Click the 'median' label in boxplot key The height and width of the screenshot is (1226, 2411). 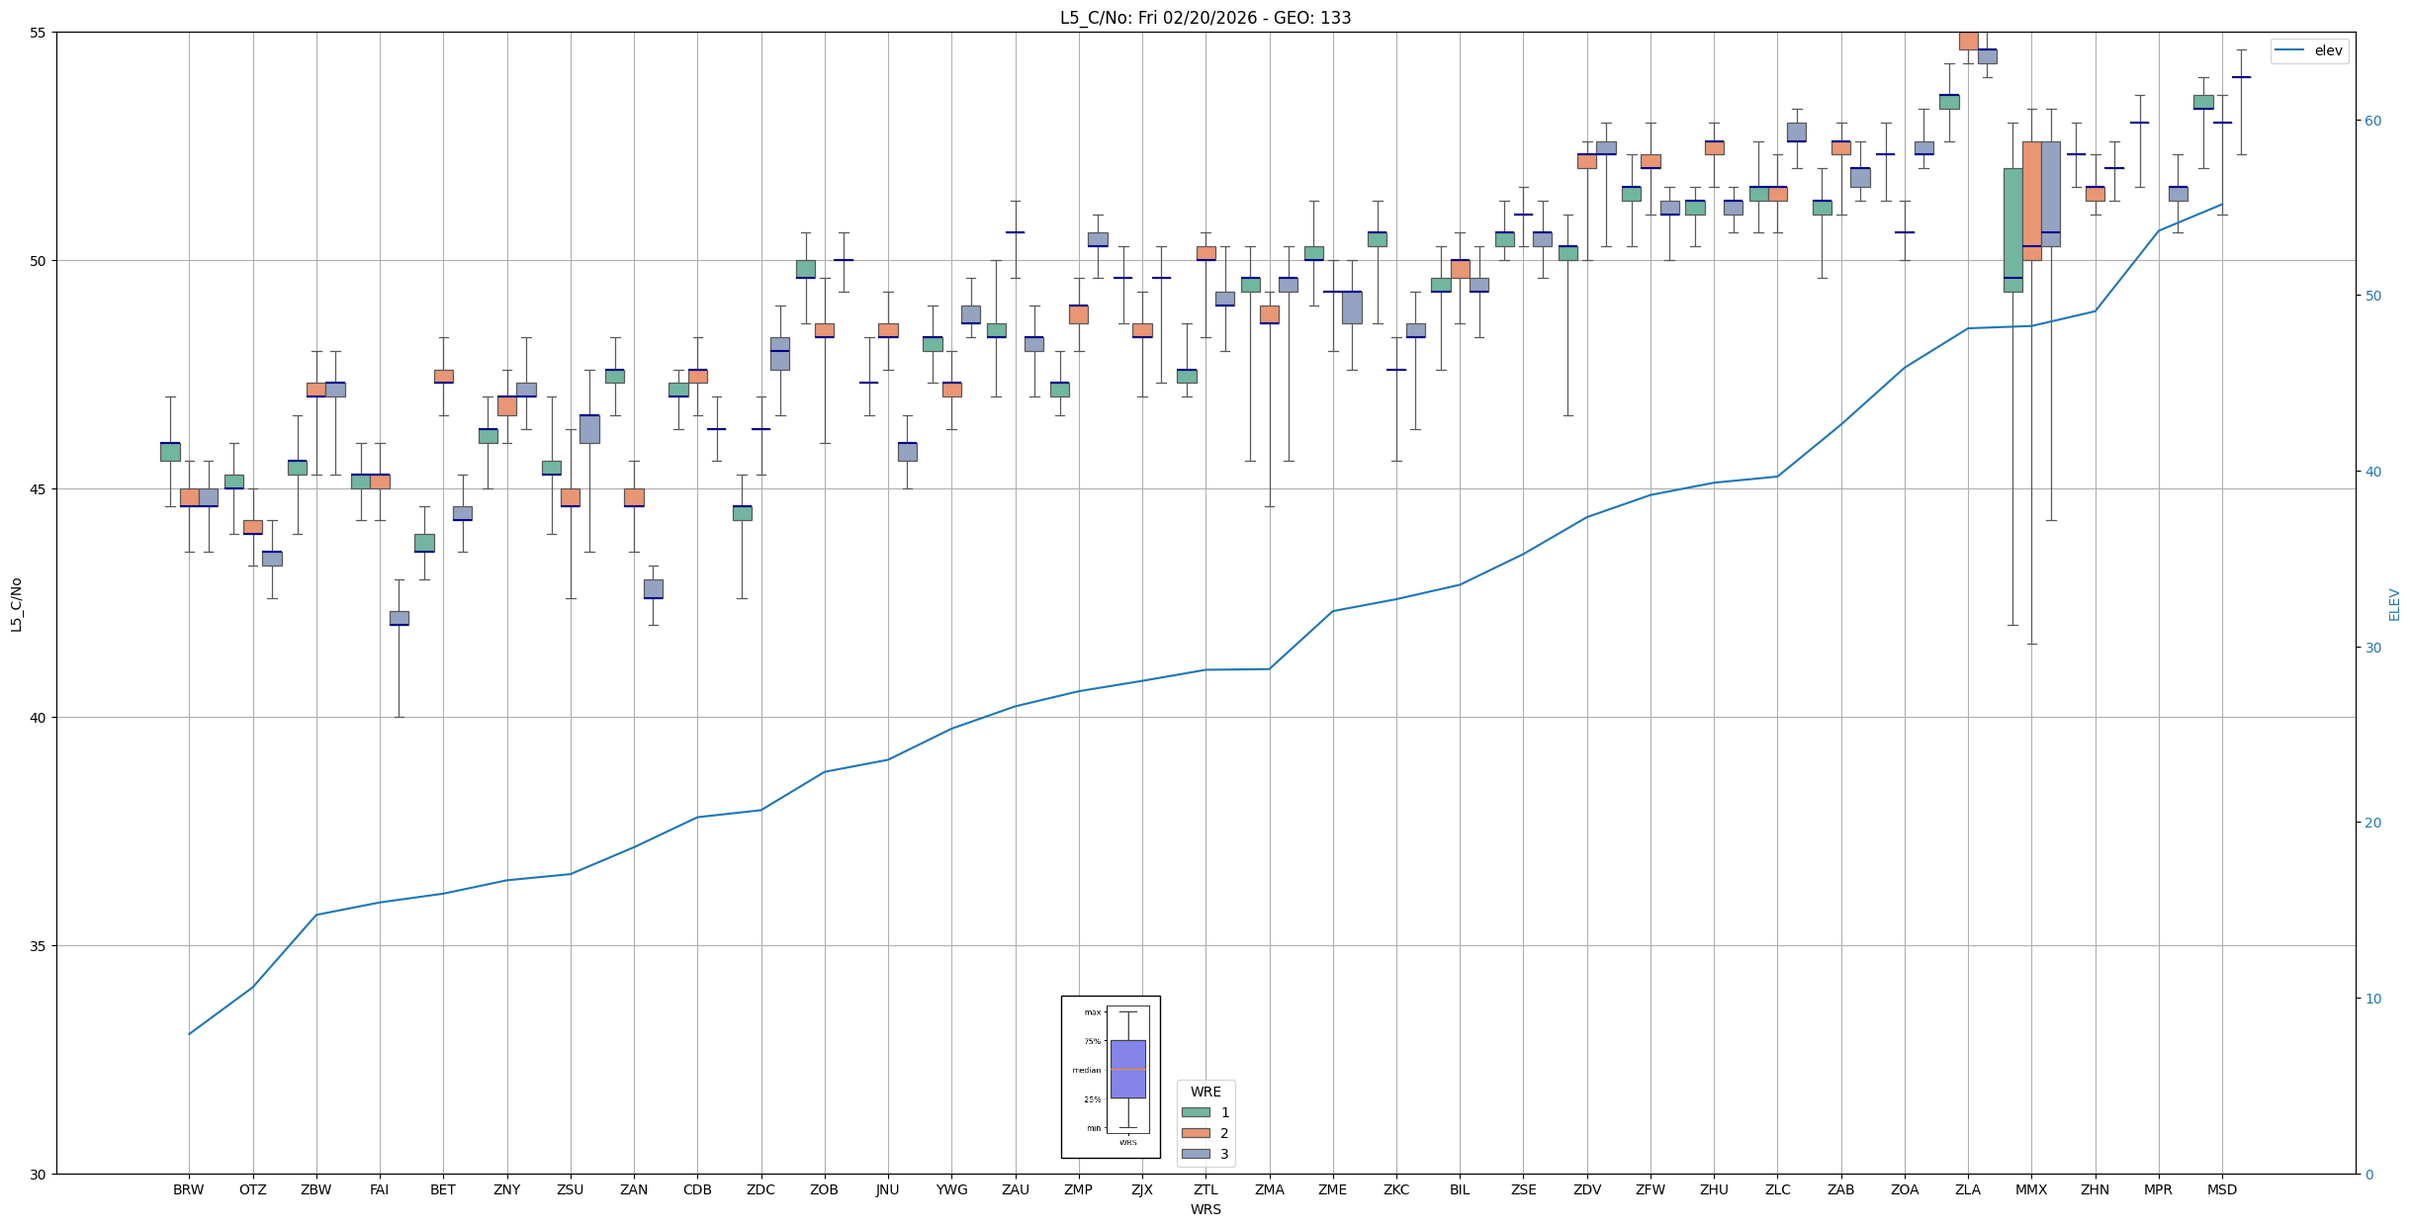tap(1086, 1070)
